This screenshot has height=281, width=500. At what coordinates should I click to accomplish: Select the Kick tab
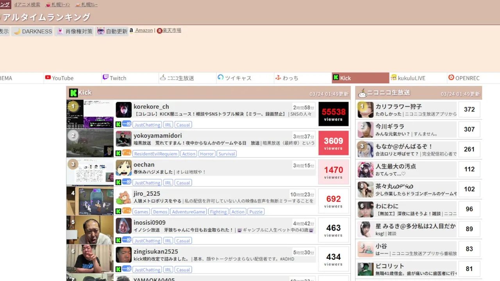pyautogui.click(x=361, y=78)
